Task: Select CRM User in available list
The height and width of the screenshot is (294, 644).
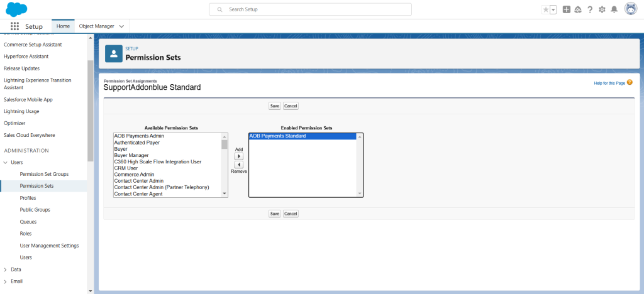Action: 167,168
